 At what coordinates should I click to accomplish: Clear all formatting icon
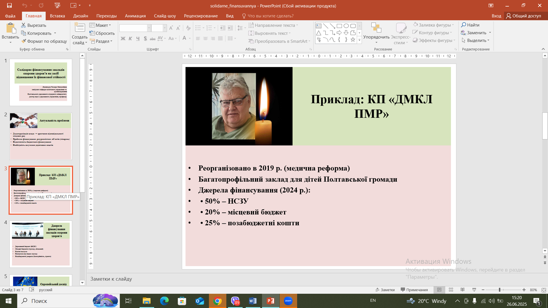point(188,28)
